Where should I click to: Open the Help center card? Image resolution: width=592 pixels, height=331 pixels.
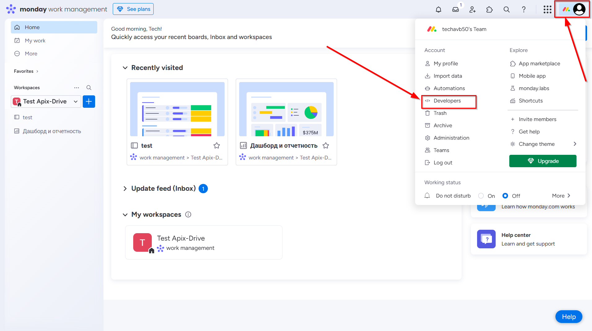pyautogui.click(x=528, y=239)
